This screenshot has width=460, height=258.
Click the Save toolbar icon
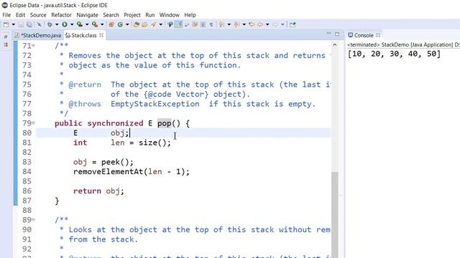[x=21, y=24]
